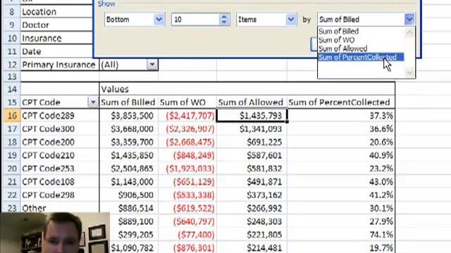Click the ($77,400) write-off cell
The height and width of the screenshot is (253, 451).
coord(187,234)
